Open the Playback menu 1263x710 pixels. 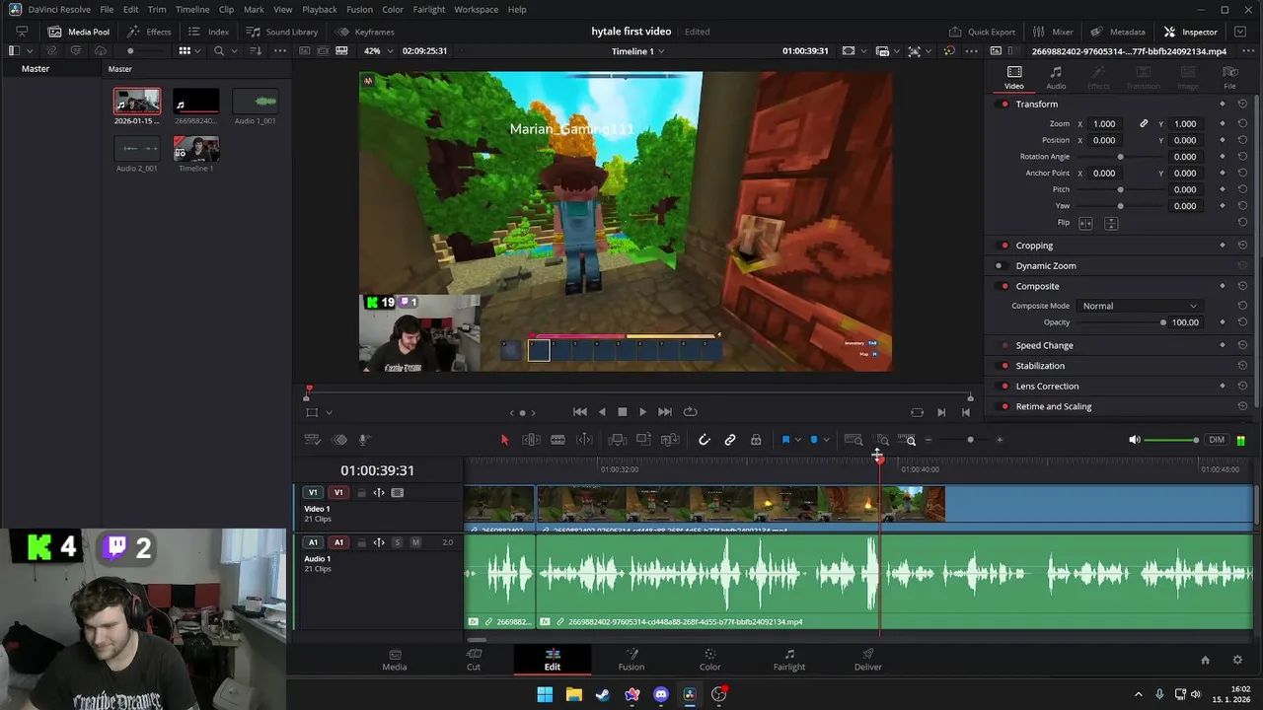pos(319,9)
